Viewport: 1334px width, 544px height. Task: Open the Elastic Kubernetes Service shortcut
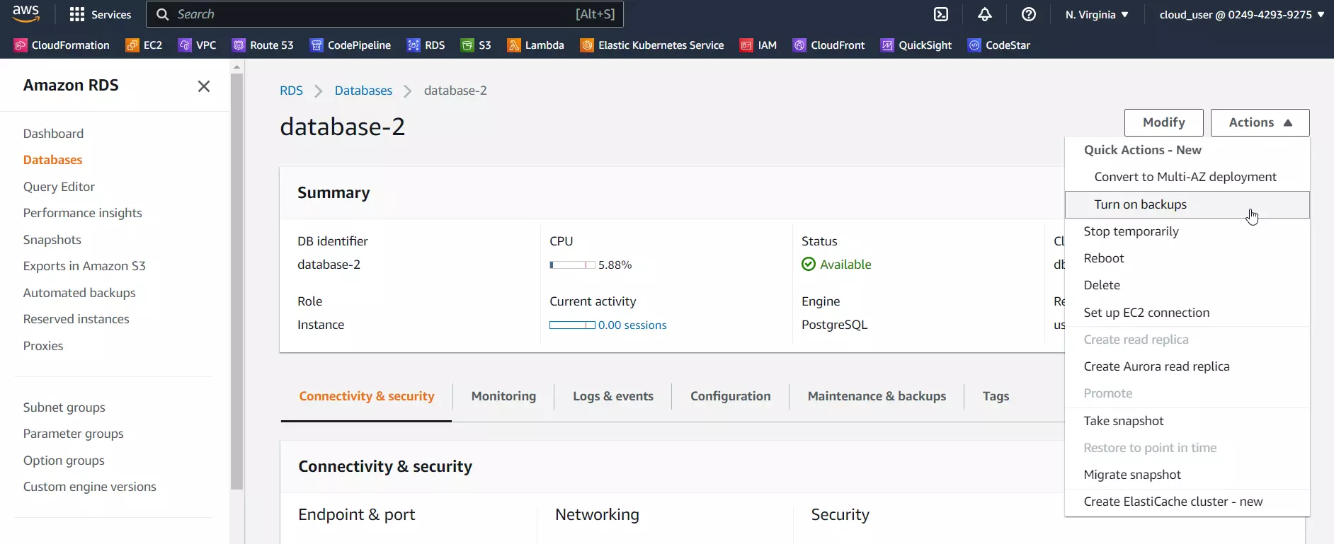point(652,45)
